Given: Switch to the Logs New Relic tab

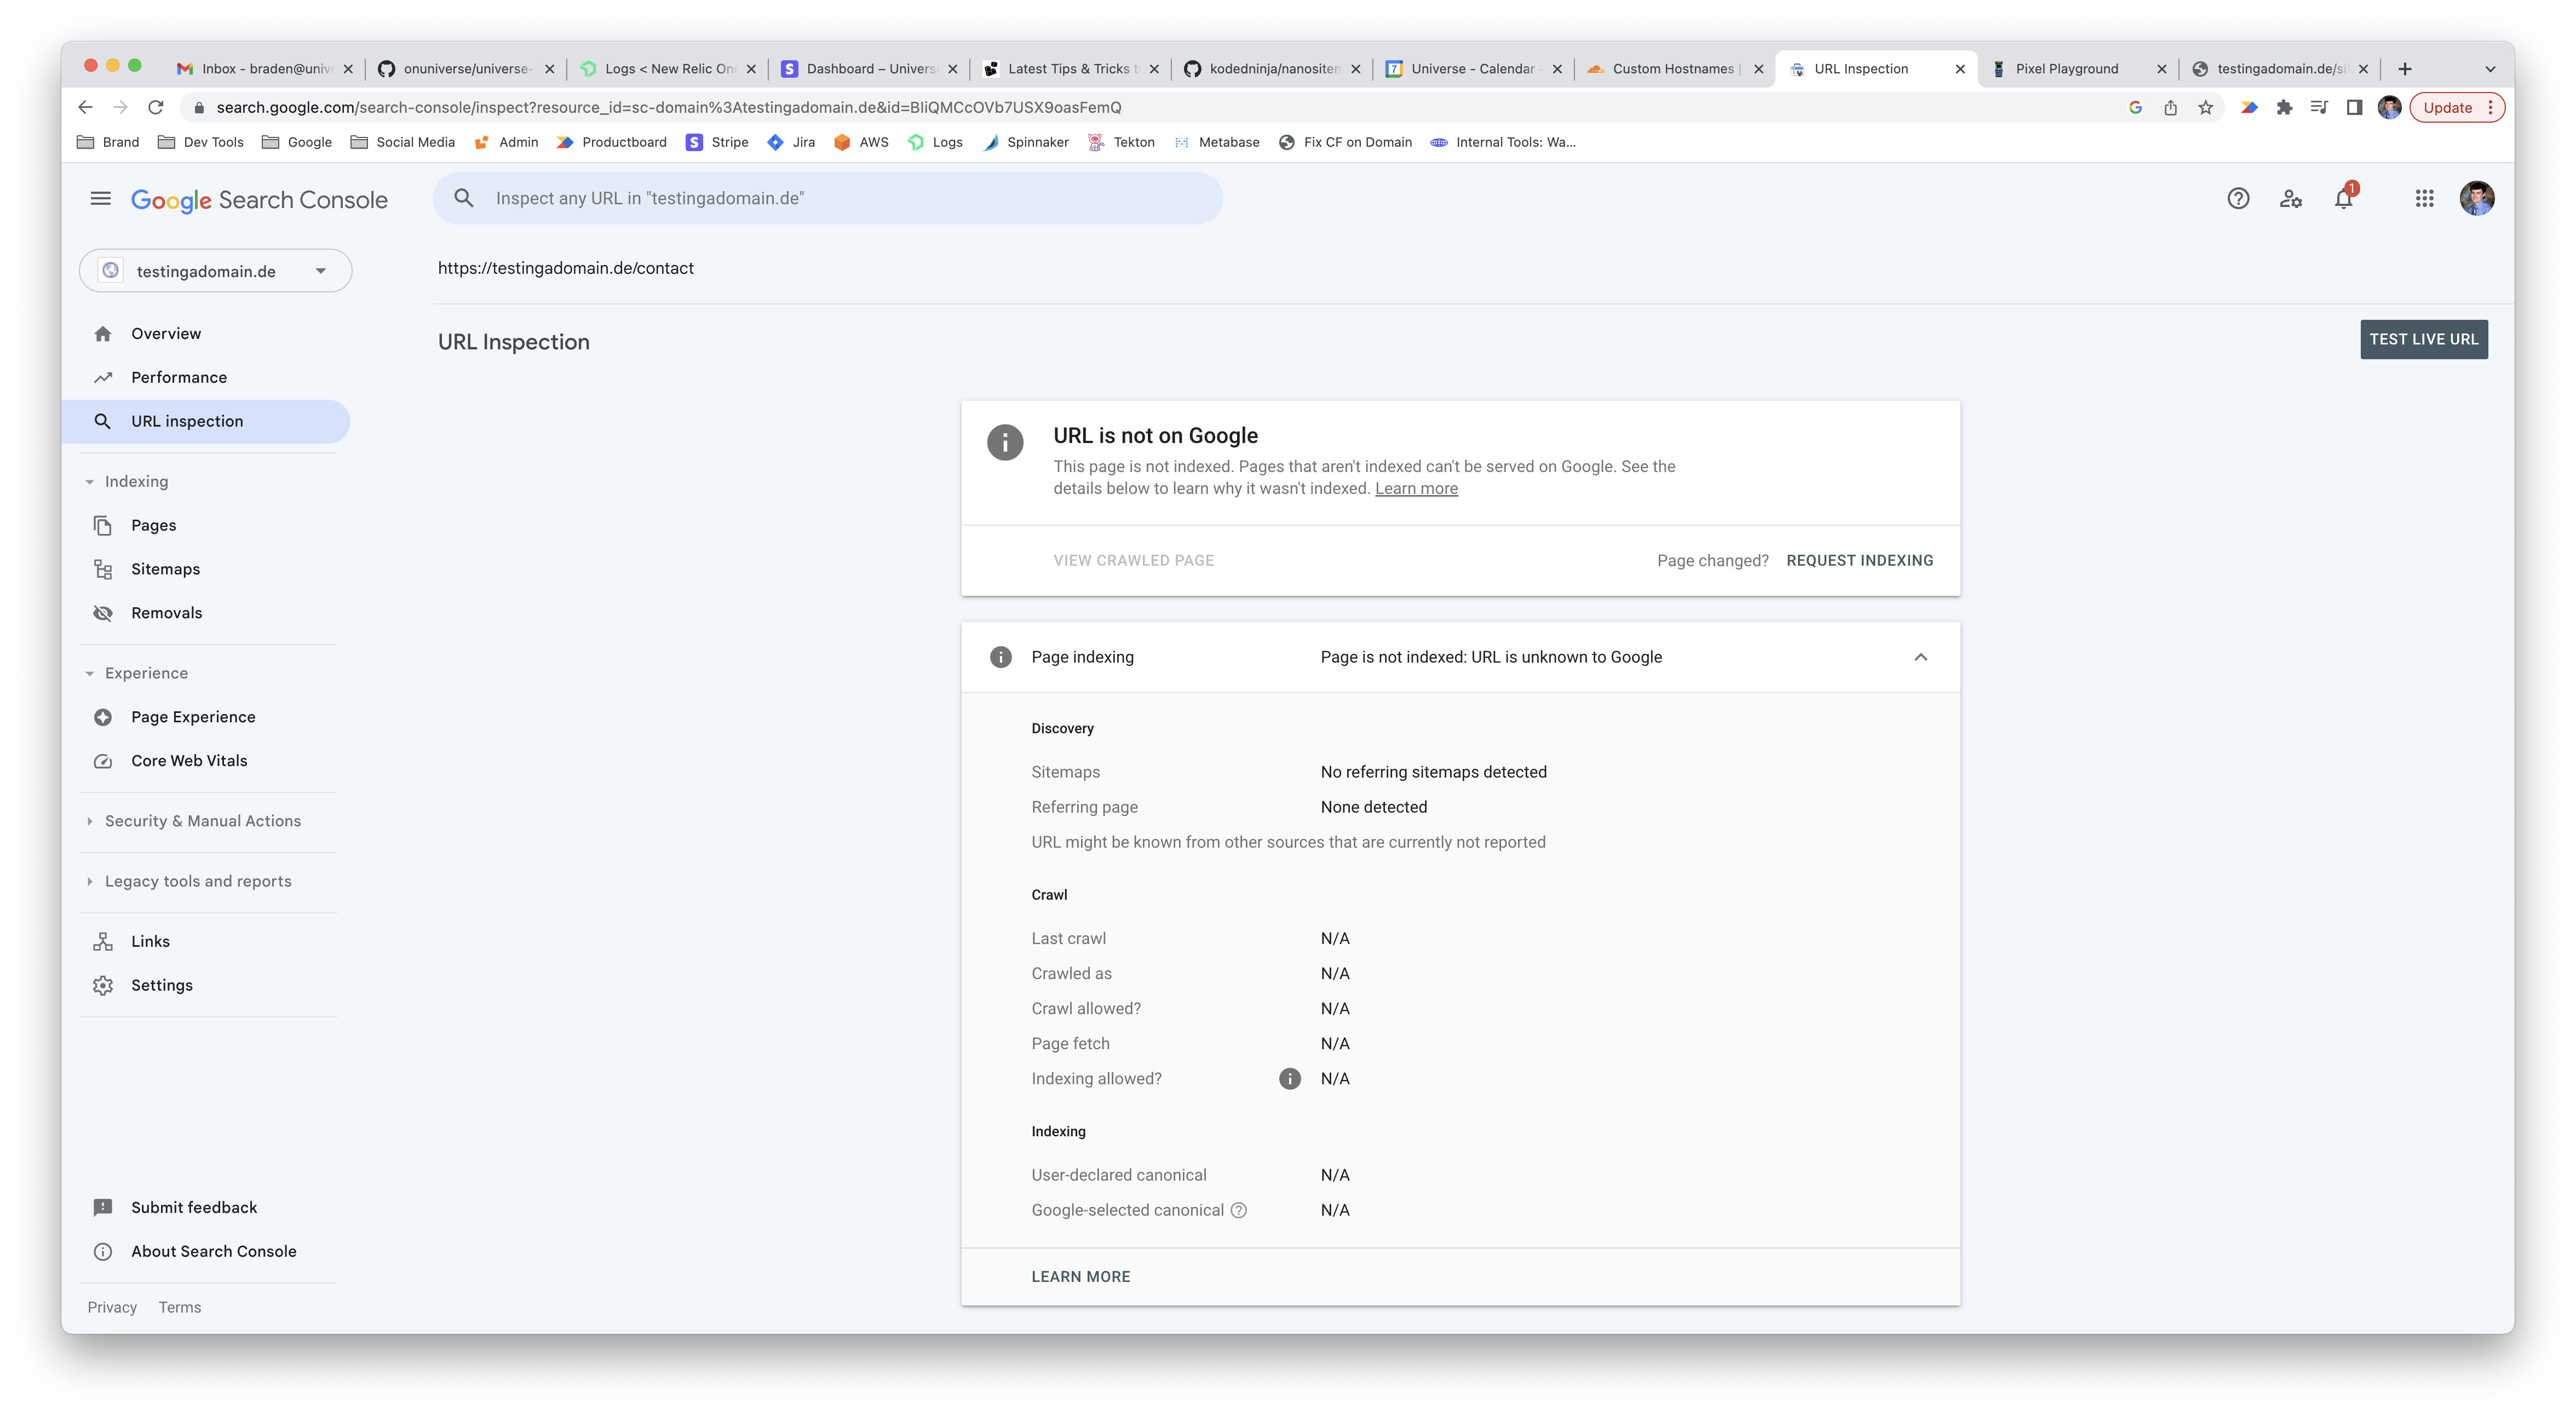Looking at the screenshot, I should [668, 69].
